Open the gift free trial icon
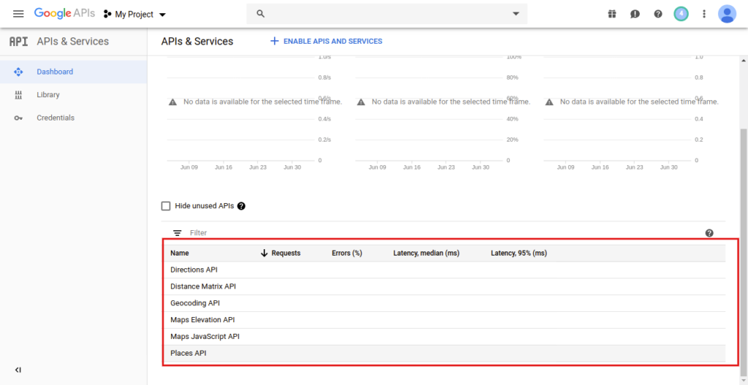 [x=612, y=14]
